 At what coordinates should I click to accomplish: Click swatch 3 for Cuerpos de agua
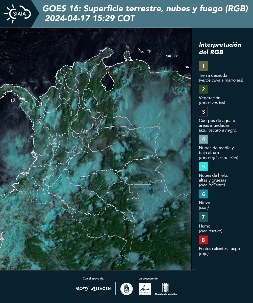[x=203, y=111]
